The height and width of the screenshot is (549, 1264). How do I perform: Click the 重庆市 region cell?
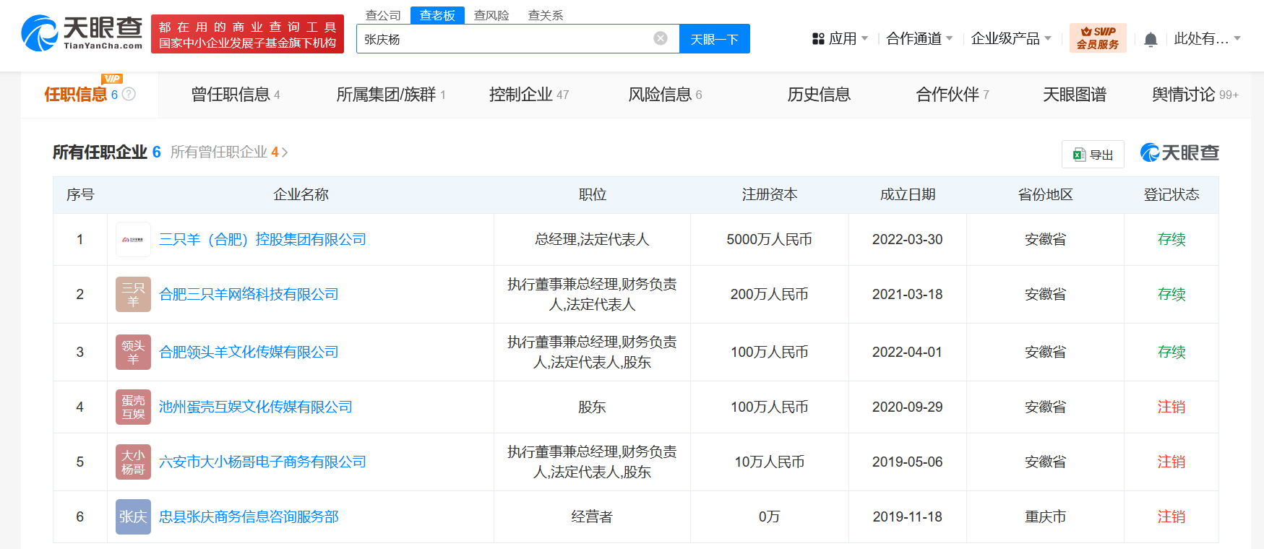1045,516
